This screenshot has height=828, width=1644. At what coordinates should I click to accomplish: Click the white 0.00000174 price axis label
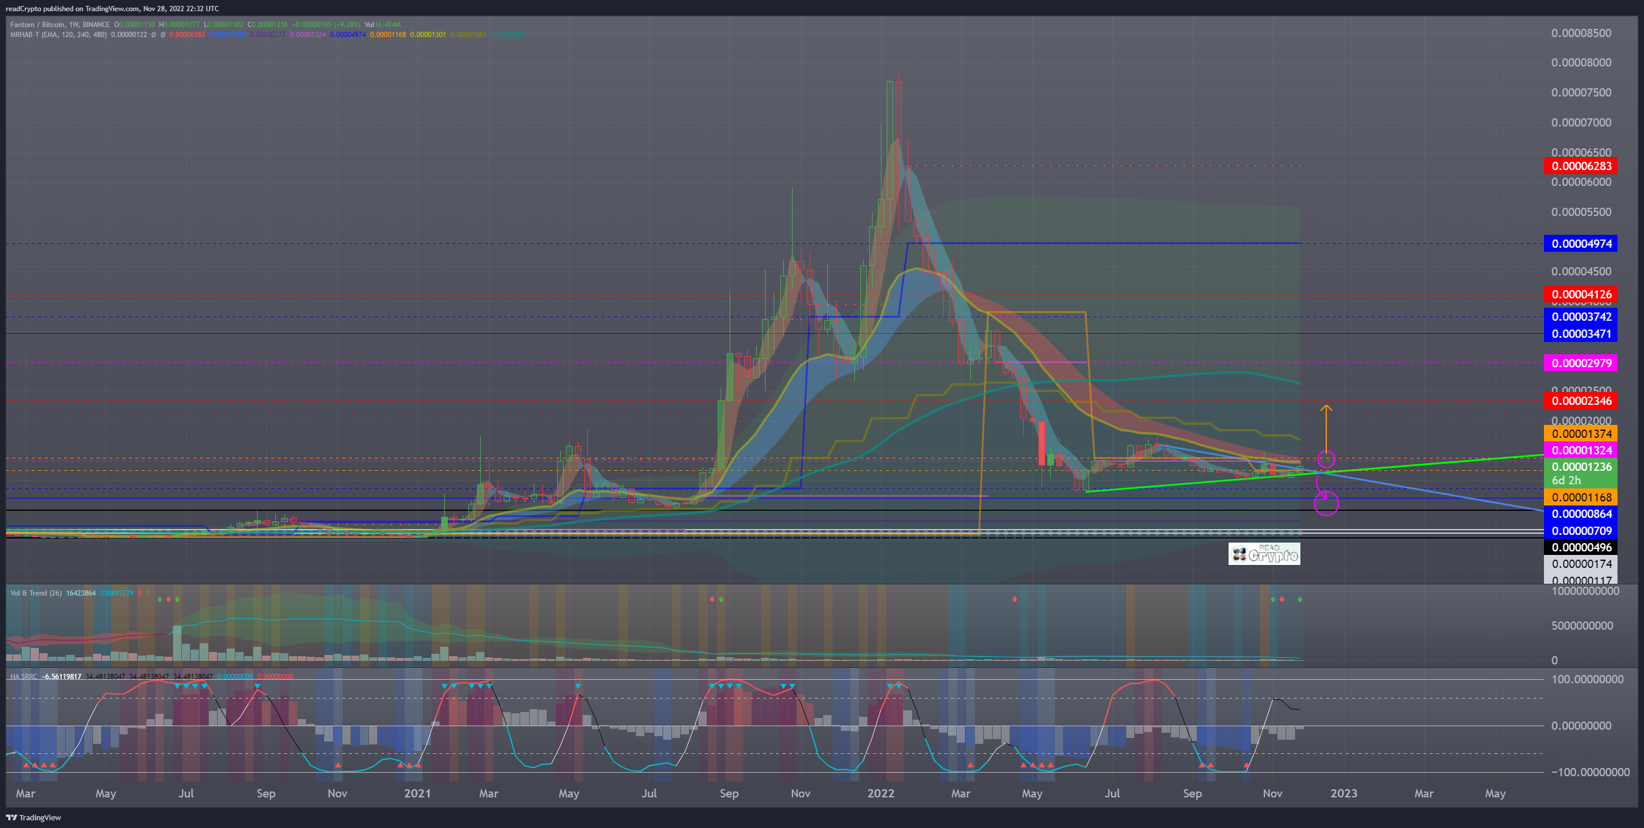1581,564
